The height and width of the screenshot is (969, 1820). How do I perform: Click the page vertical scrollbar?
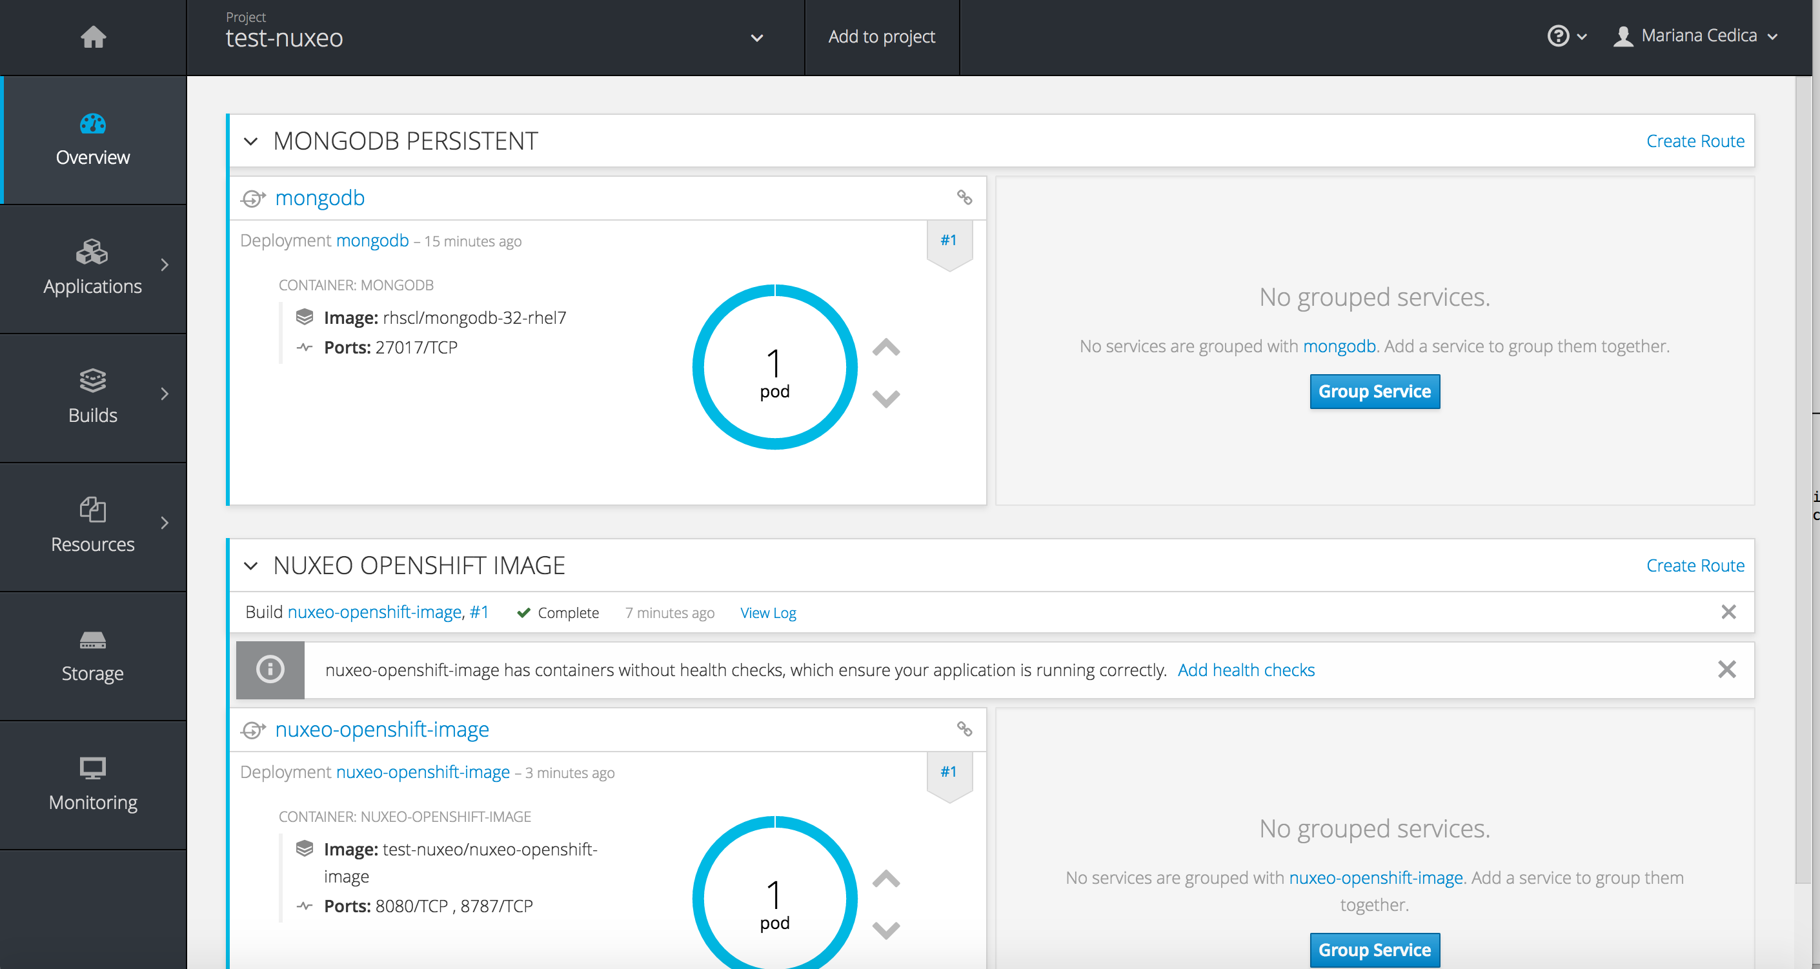[1804, 480]
